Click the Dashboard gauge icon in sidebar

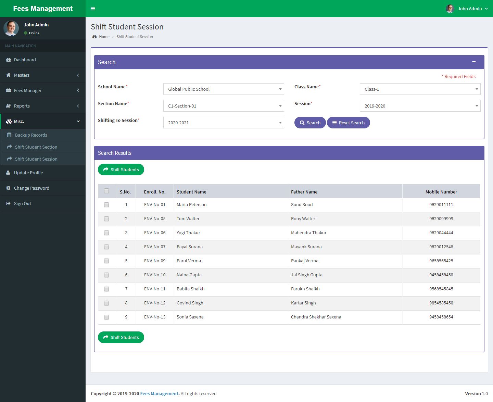tap(9, 60)
